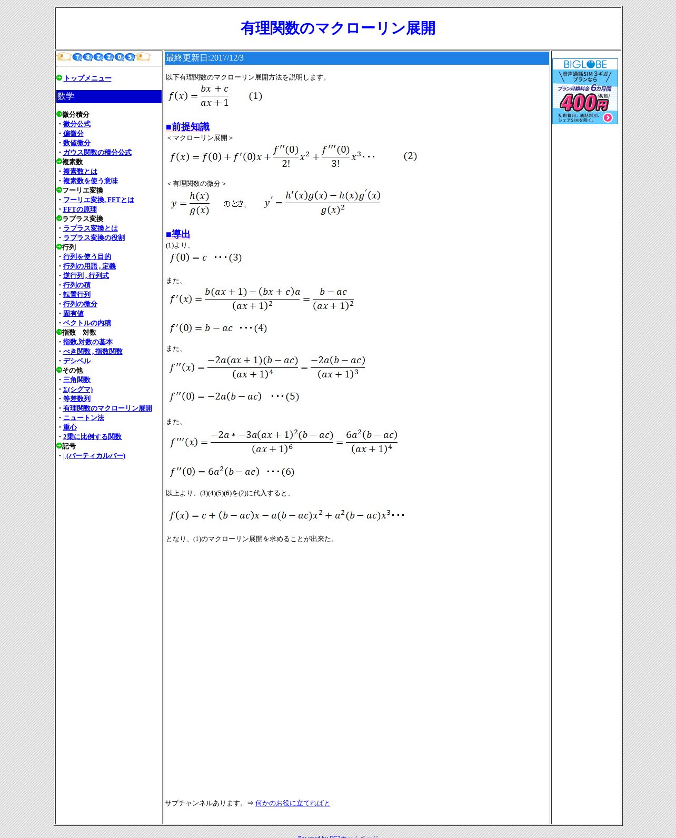Click the page title 有理関数のマクローリン展開
676x838 pixels.
coord(338,28)
